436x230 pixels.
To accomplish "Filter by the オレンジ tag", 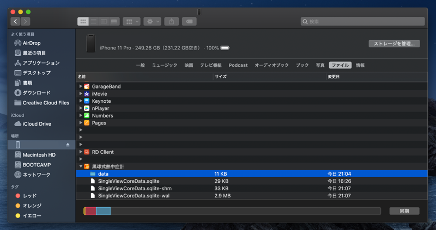I will coord(41,206).
